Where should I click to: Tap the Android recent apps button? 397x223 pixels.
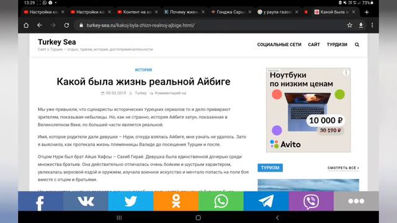119,217
